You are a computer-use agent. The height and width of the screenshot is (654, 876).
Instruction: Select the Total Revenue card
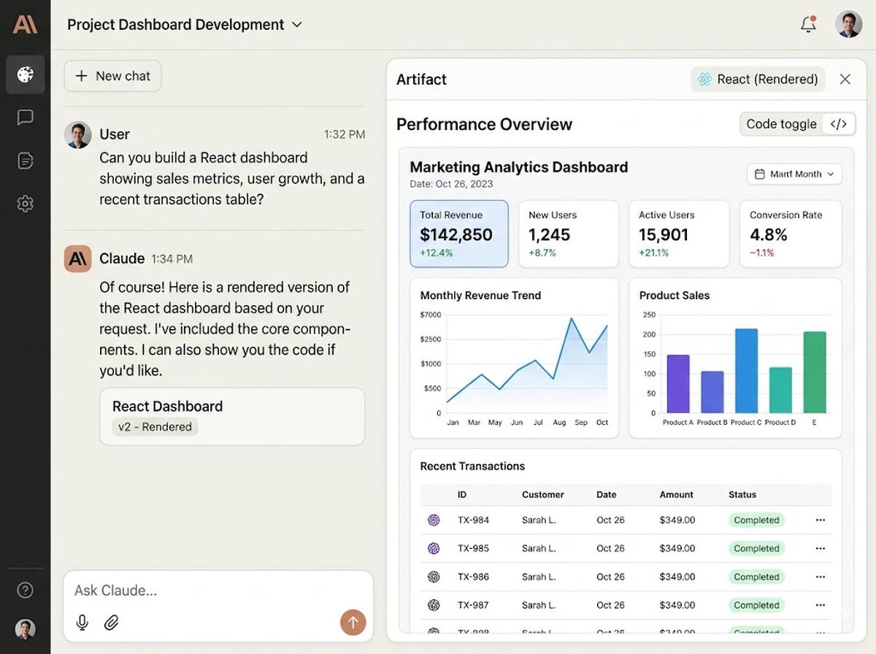(x=459, y=234)
